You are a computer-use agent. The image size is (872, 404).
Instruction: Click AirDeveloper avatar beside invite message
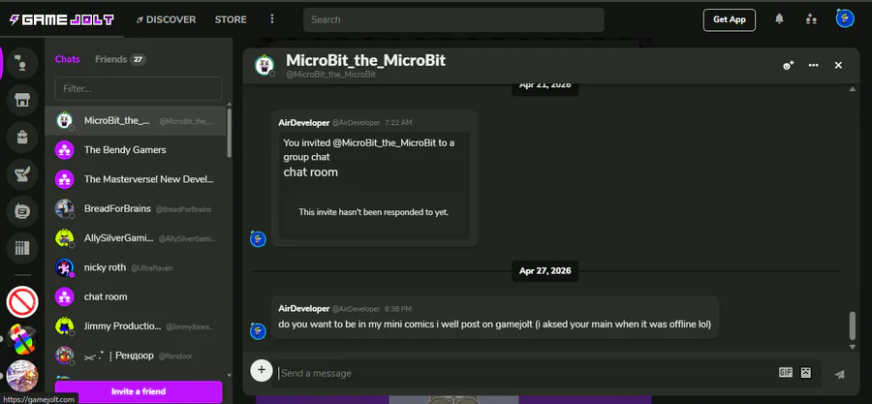(258, 239)
